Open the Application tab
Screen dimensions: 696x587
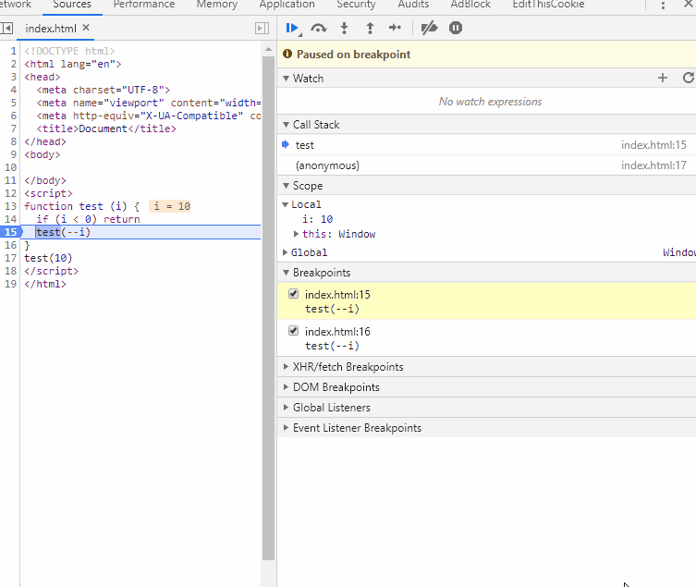tap(287, 5)
